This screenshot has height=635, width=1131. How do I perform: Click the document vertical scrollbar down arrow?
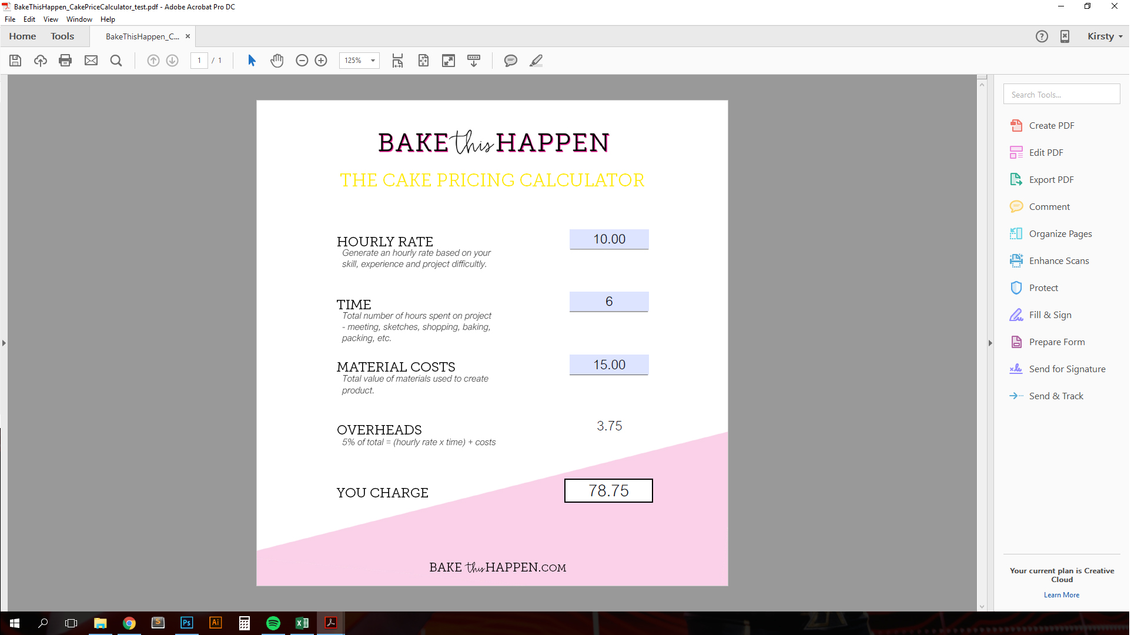pyautogui.click(x=982, y=607)
